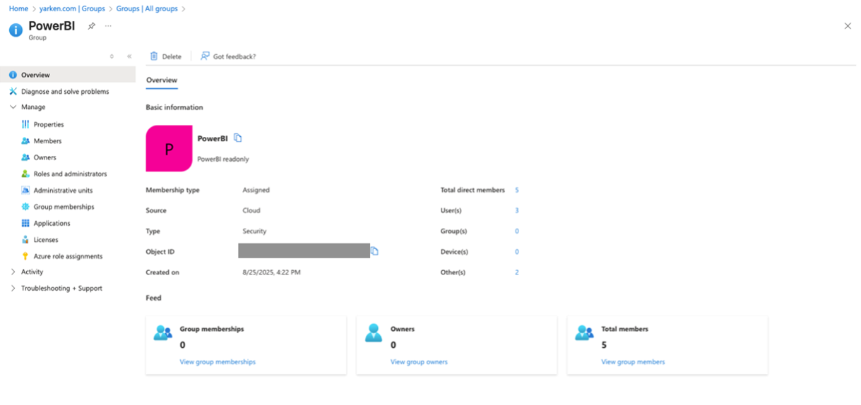Screen dimensions: 861x405
Task: Go to Groups | All groups breadcrumb
Action: coord(147,9)
